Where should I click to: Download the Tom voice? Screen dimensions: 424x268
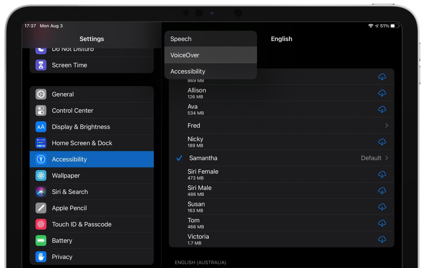[x=382, y=223]
